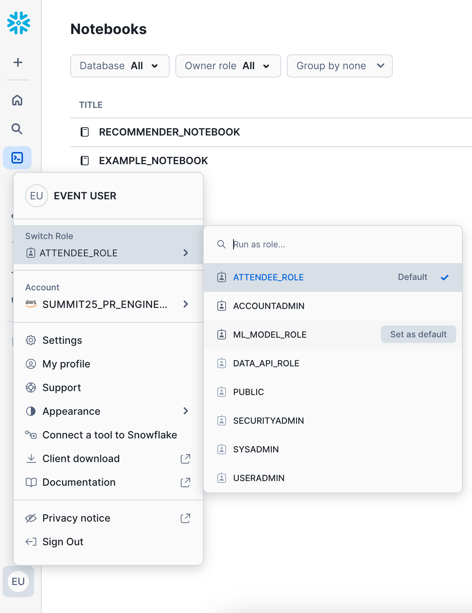The width and height of the screenshot is (472, 613).
Task: Expand the Appearance submenu chevron
Action: [x=186, y=411]
